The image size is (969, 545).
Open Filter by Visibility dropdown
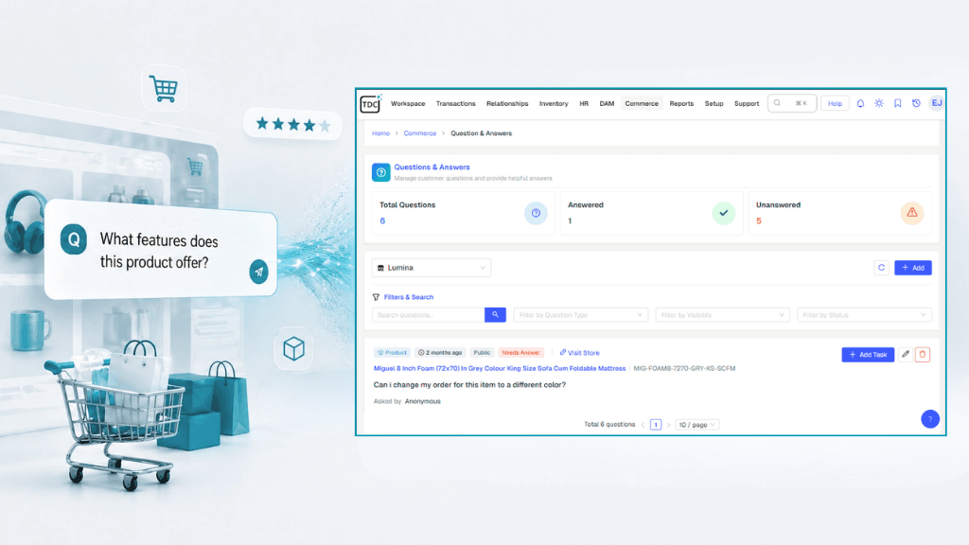722,315
